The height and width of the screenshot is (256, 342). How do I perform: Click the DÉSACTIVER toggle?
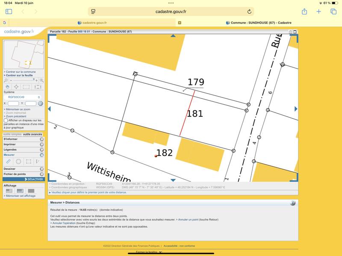[35, 179]
